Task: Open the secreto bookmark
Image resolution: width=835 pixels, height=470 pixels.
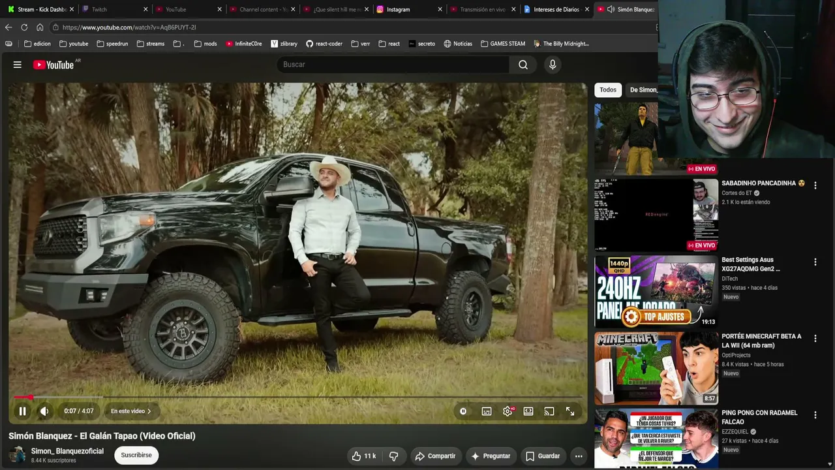Action: (x=422, y=44)
